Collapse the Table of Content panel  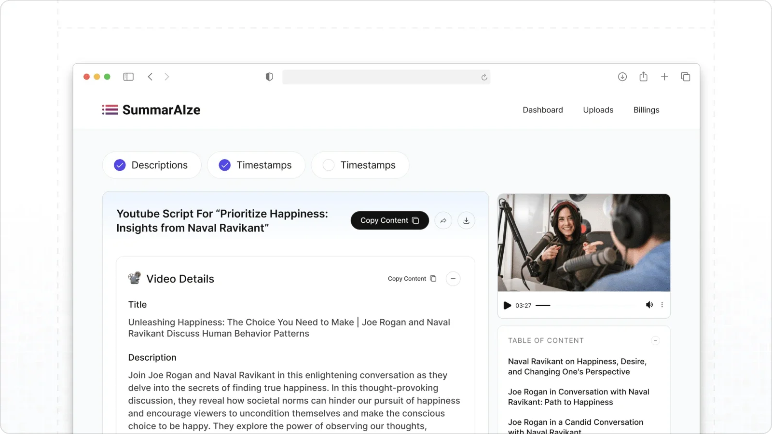655,340
